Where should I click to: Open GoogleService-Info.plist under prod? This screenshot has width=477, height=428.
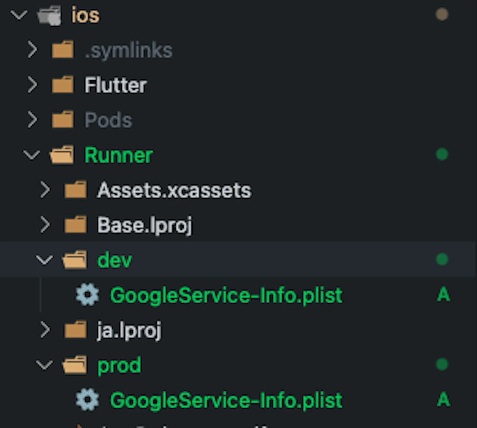[226, 400]
